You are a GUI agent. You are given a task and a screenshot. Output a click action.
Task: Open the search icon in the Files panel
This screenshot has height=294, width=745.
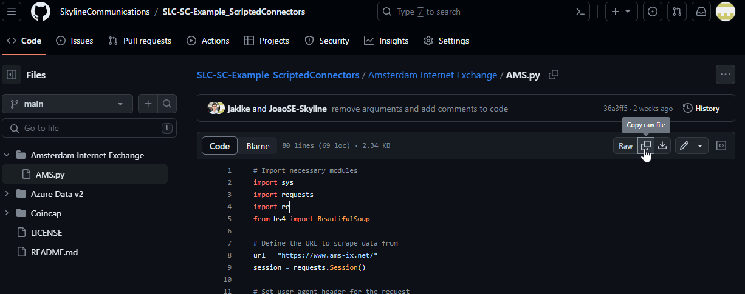click(167, 104)
